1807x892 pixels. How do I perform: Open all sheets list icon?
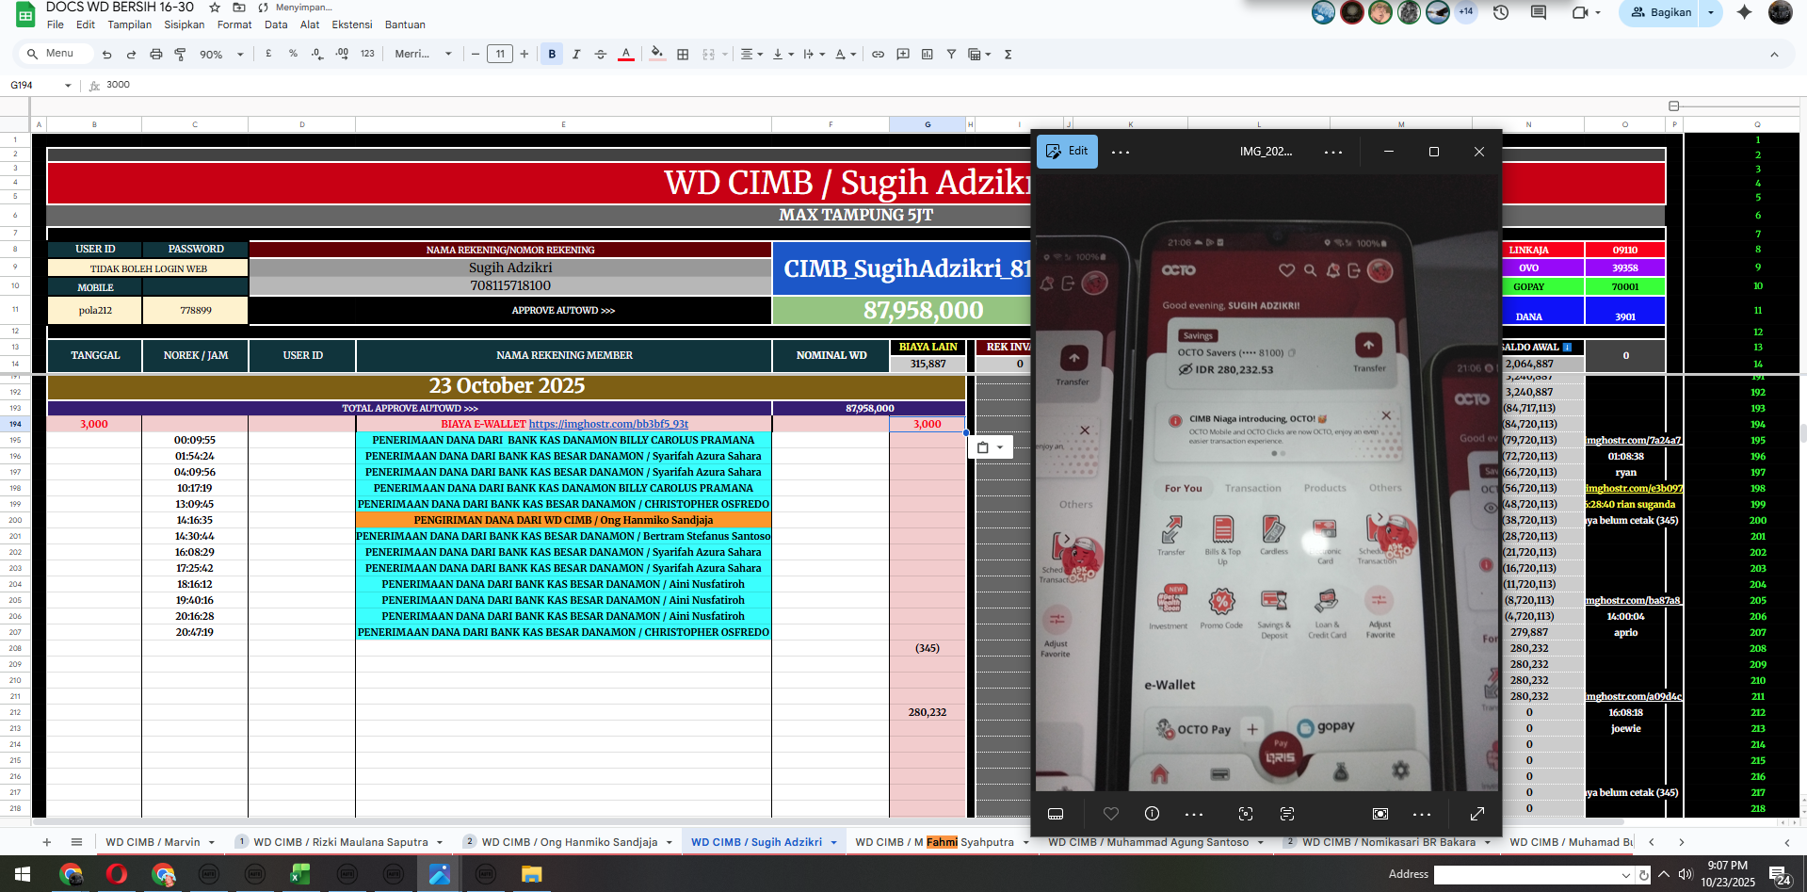76,842
